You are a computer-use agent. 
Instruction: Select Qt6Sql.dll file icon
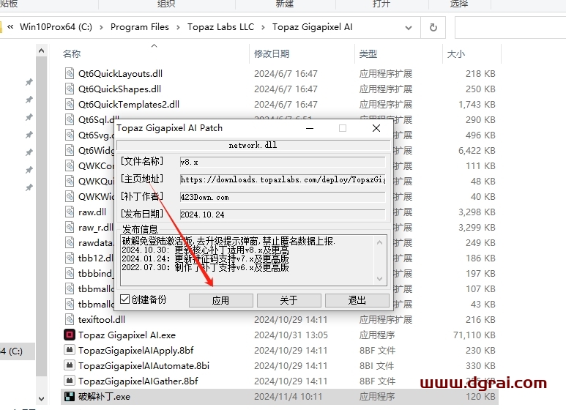click(x=70, y=119)
